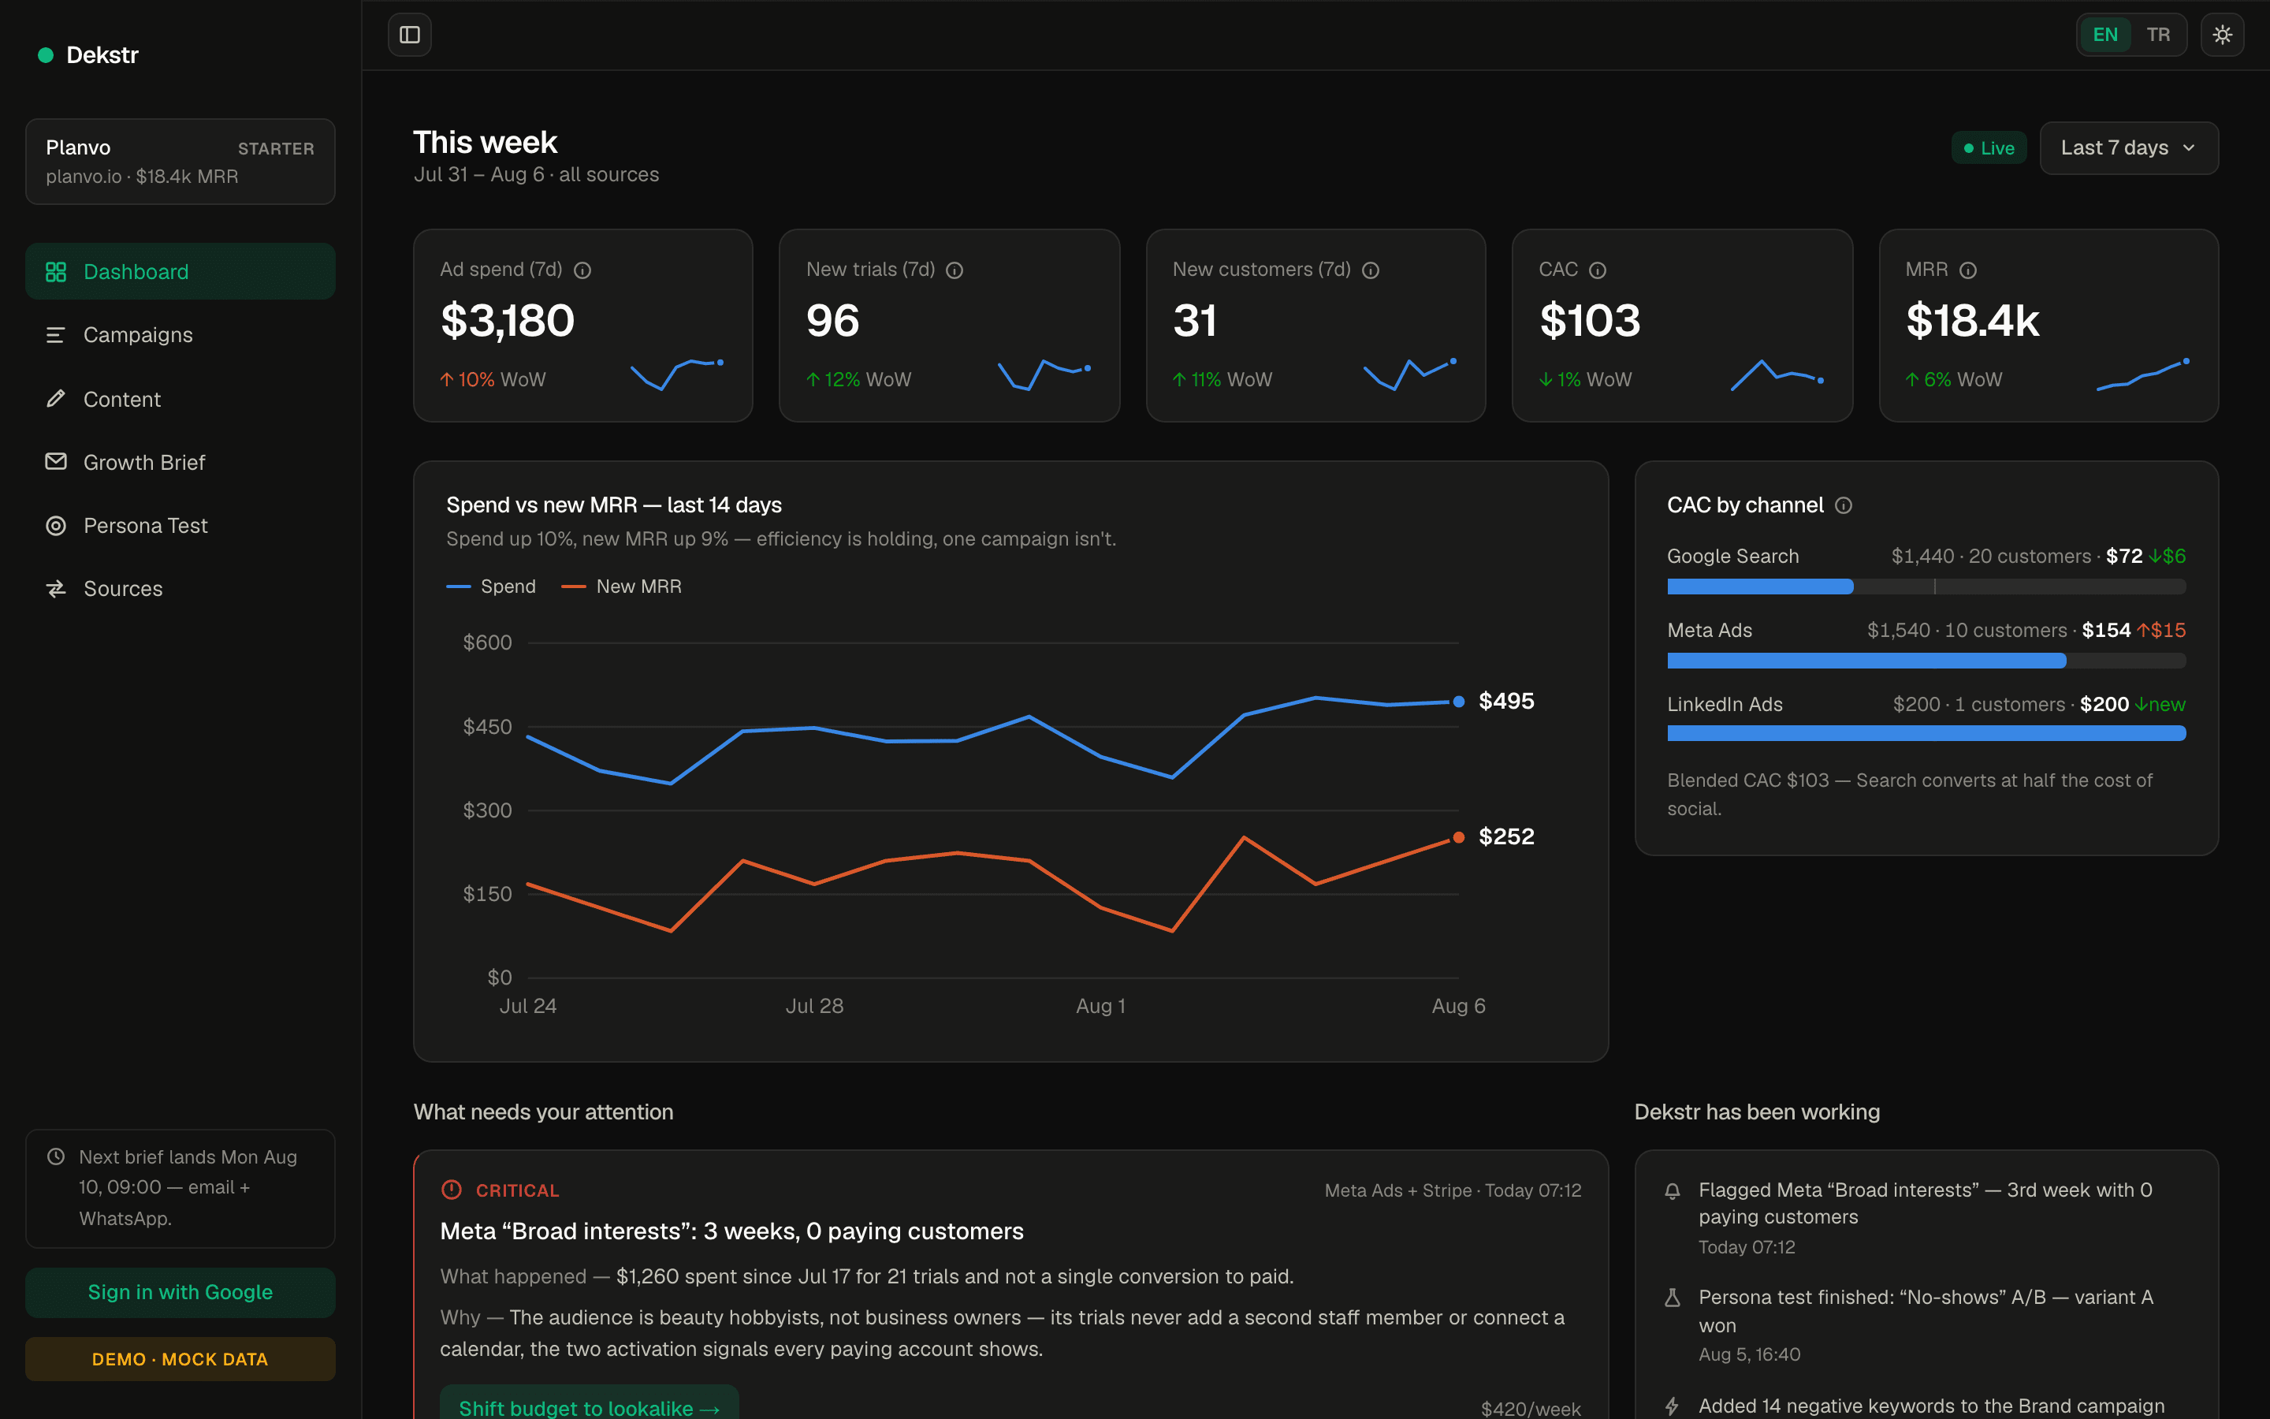This screenshot has width=2270, height=1419.
Task: Open the Content section
Action: coord(180,399)
